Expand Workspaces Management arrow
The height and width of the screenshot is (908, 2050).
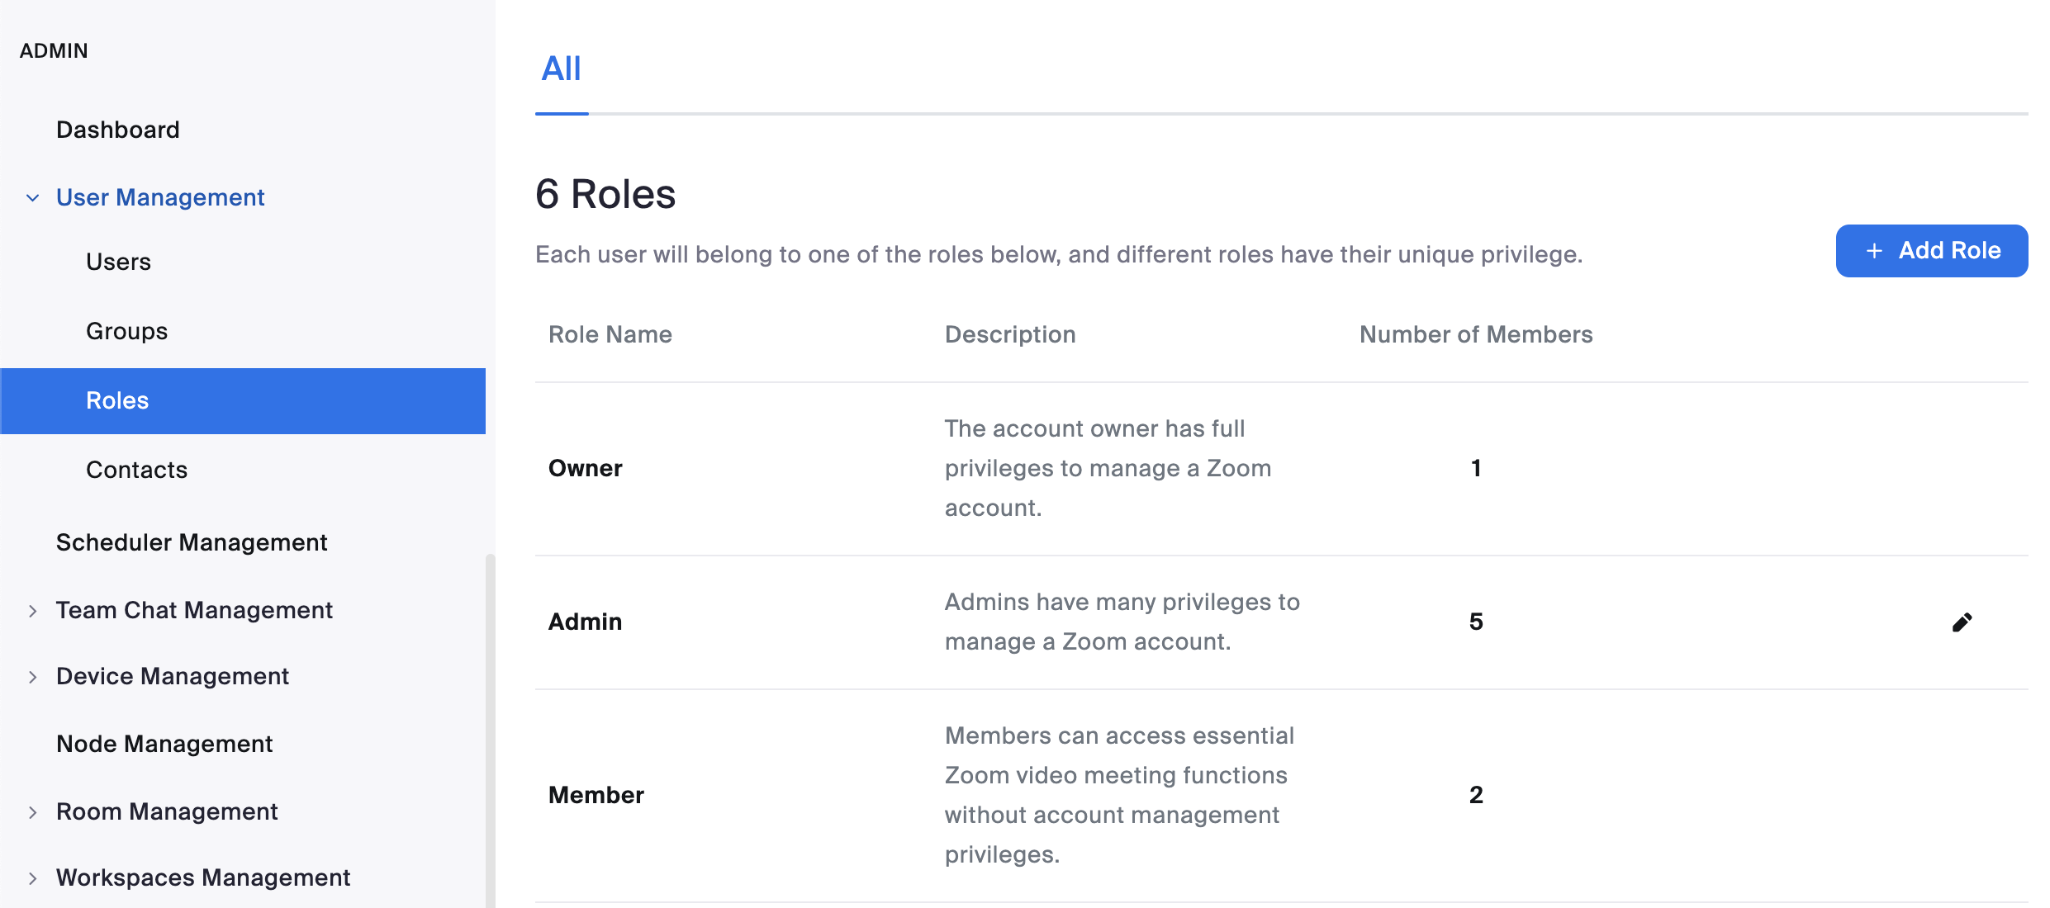[33, 878]
